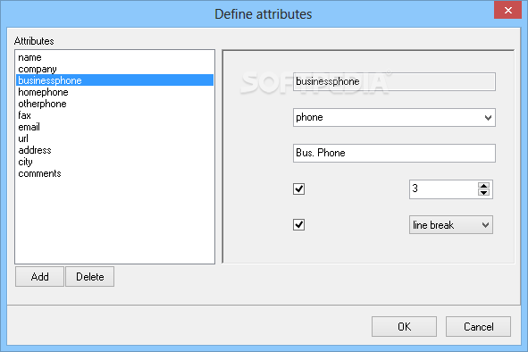Select the fax attribute
The height and width of the screenshot is (352, 528).
click(x=114, y=115)
